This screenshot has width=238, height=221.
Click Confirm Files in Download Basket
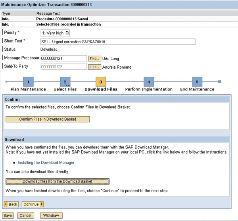click(x=48, y=119)
